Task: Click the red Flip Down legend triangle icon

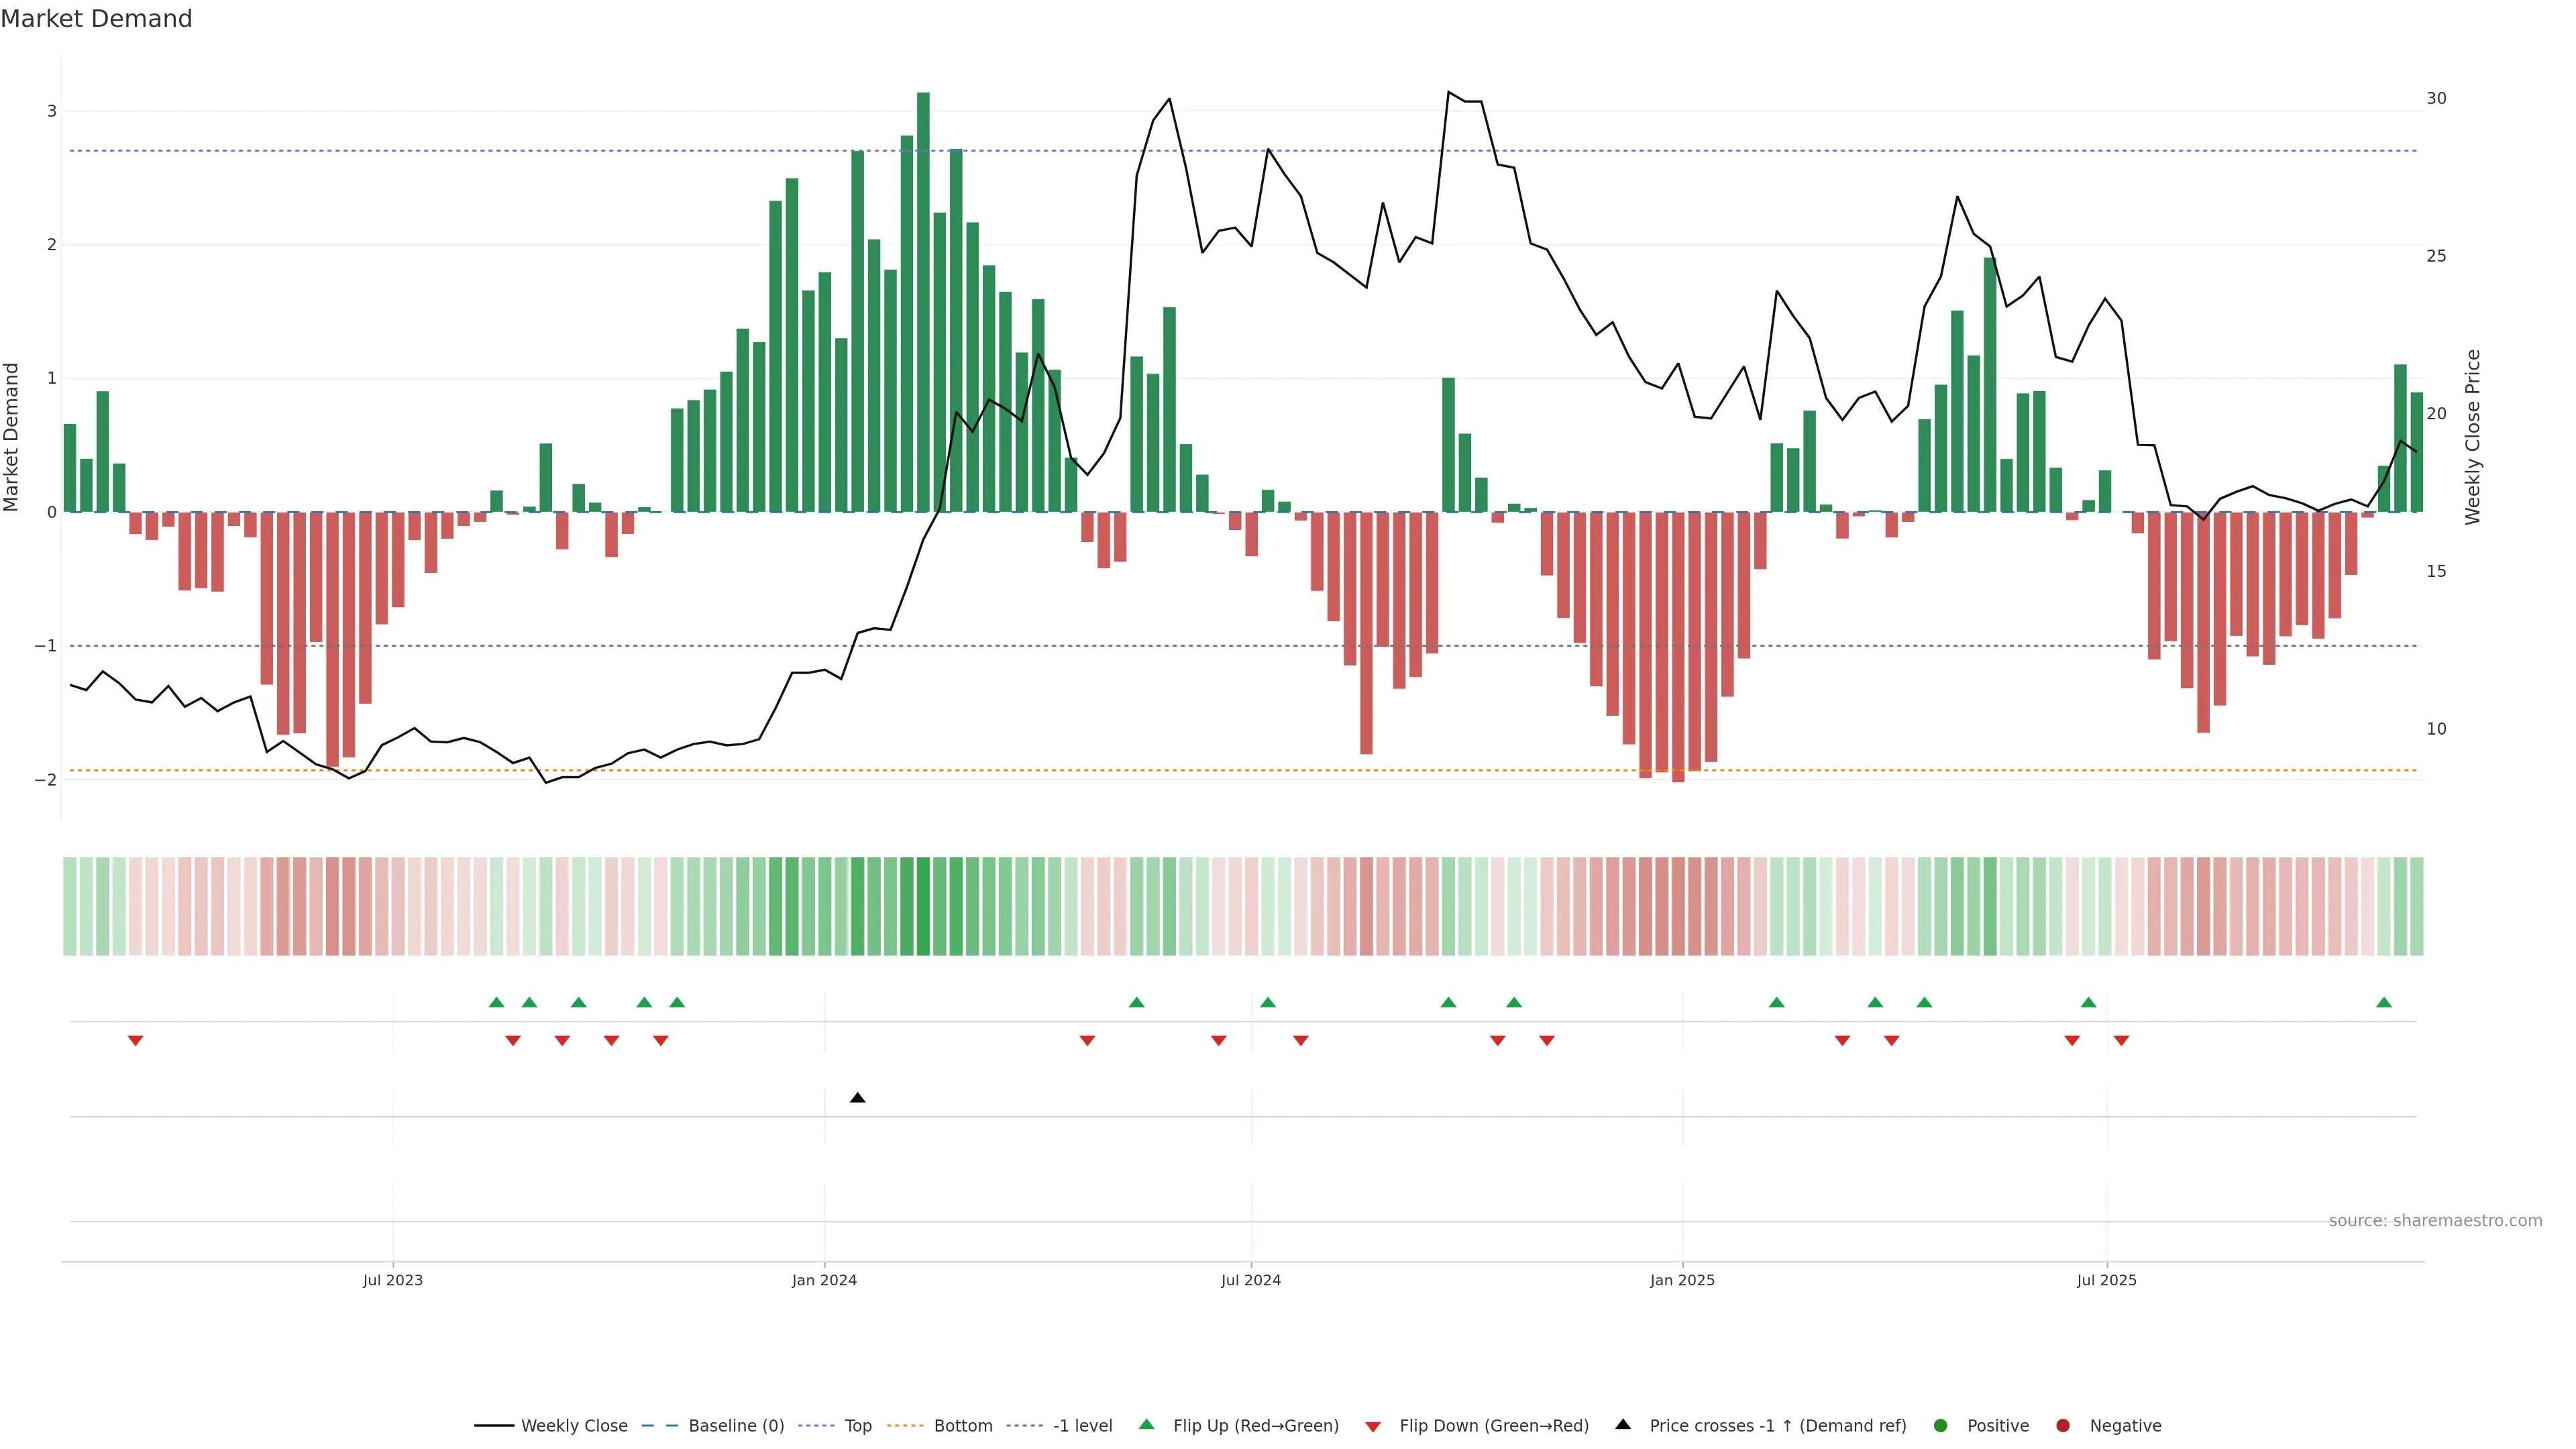Action: click(x=1373, y=1427)
